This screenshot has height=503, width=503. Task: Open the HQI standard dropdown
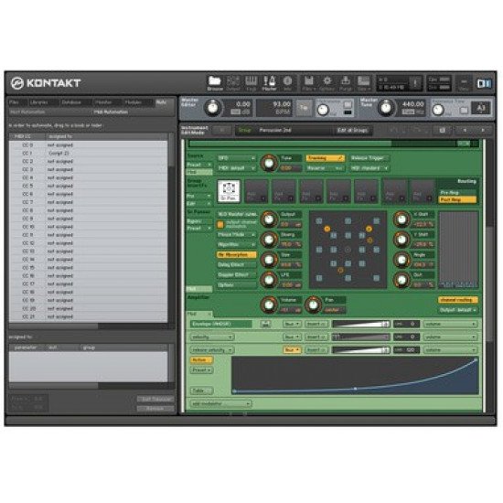tap(369, 168)
